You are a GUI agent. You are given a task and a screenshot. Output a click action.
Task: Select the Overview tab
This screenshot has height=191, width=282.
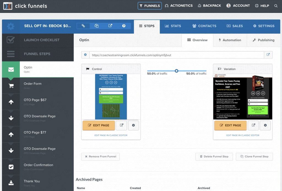pos(197,40)
